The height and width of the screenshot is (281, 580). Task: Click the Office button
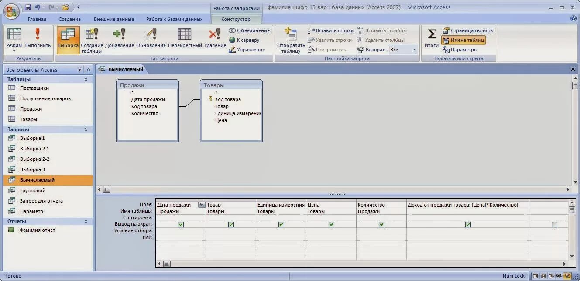[x=12, y=11]
